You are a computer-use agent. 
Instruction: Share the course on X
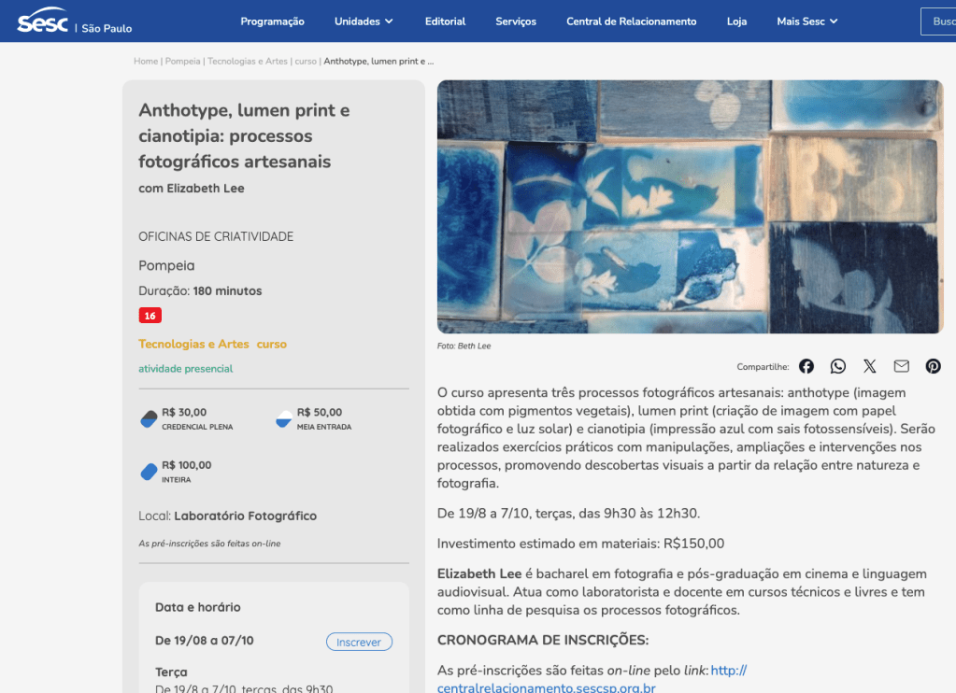pos(870,366)
